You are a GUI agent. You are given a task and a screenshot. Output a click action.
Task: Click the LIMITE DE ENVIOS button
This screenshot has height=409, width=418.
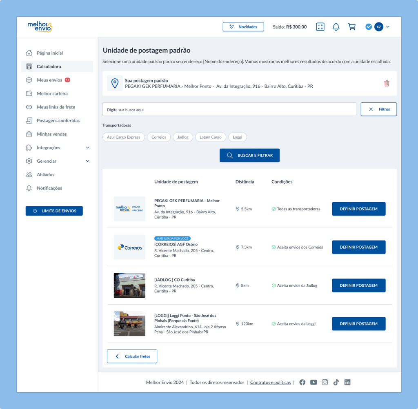[x=54, y=211]
